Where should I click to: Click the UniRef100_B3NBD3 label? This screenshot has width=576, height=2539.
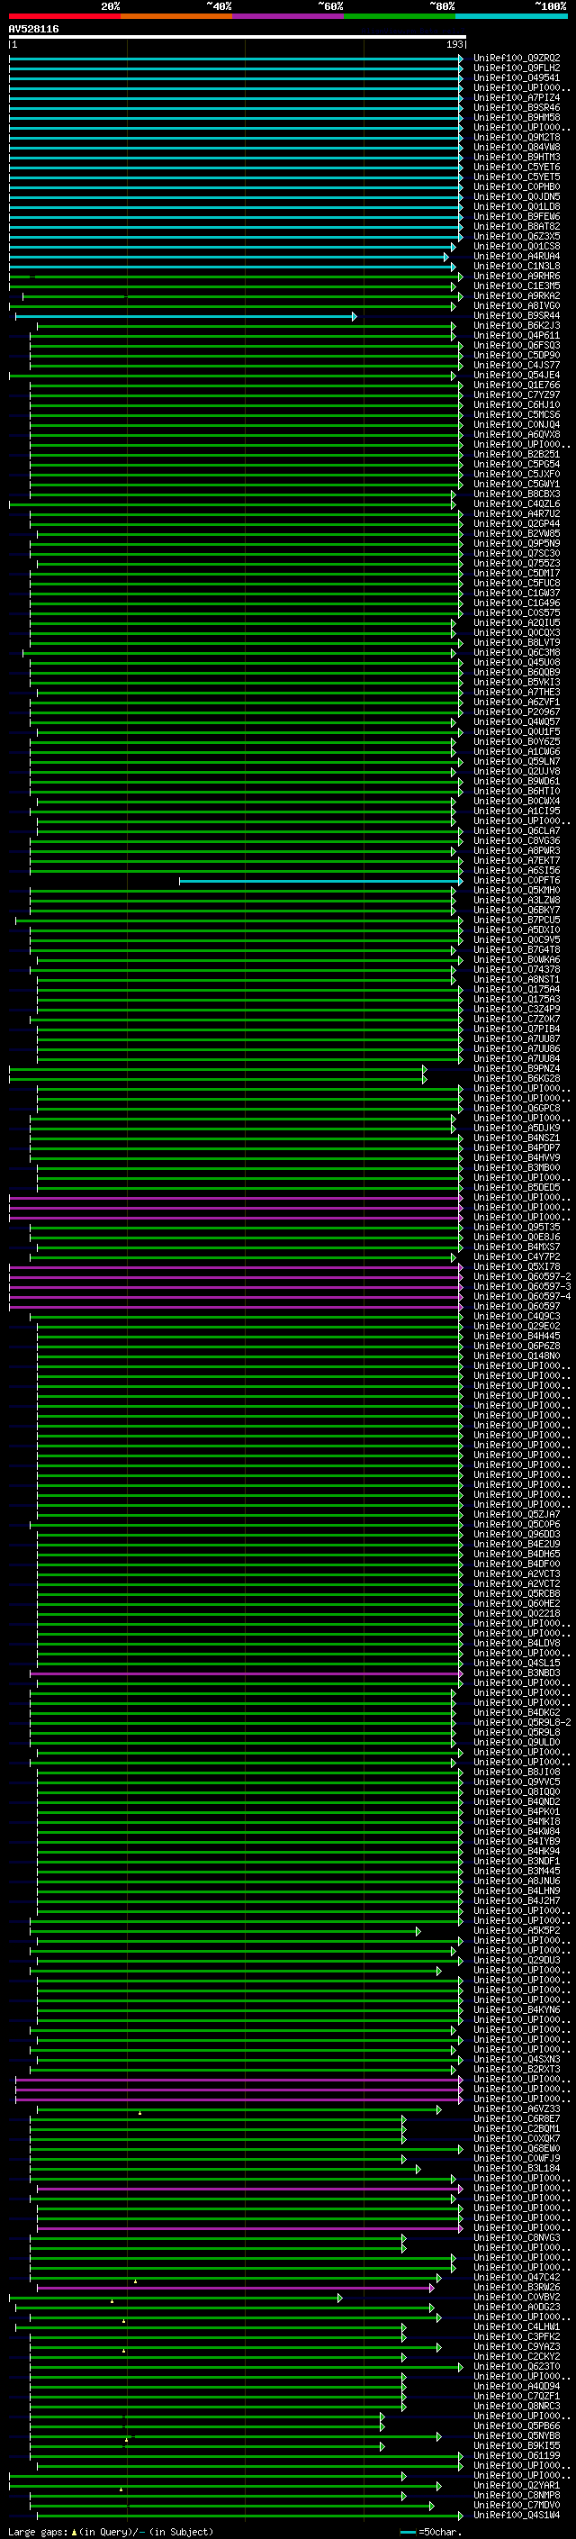[x=516, y=1673]
